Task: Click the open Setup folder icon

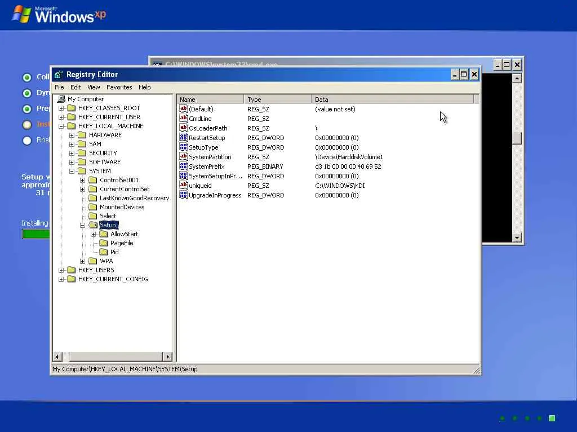Action: click(x=93, y=225)
